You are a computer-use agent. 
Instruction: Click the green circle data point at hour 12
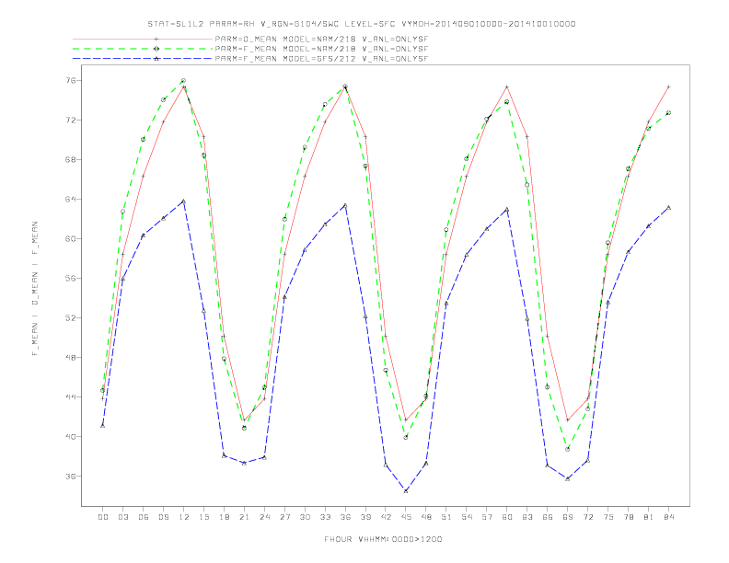(x=184, y=81)
